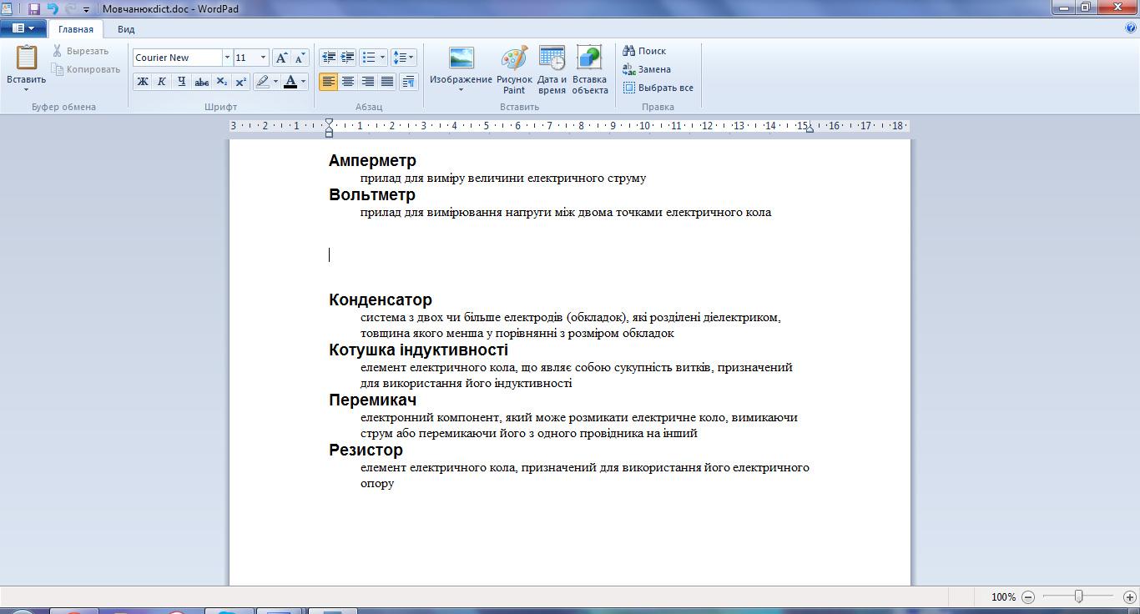This screenshot has width=1140, height=614.
Task: Toggle subscript formatting
Action: click(221, 81)
